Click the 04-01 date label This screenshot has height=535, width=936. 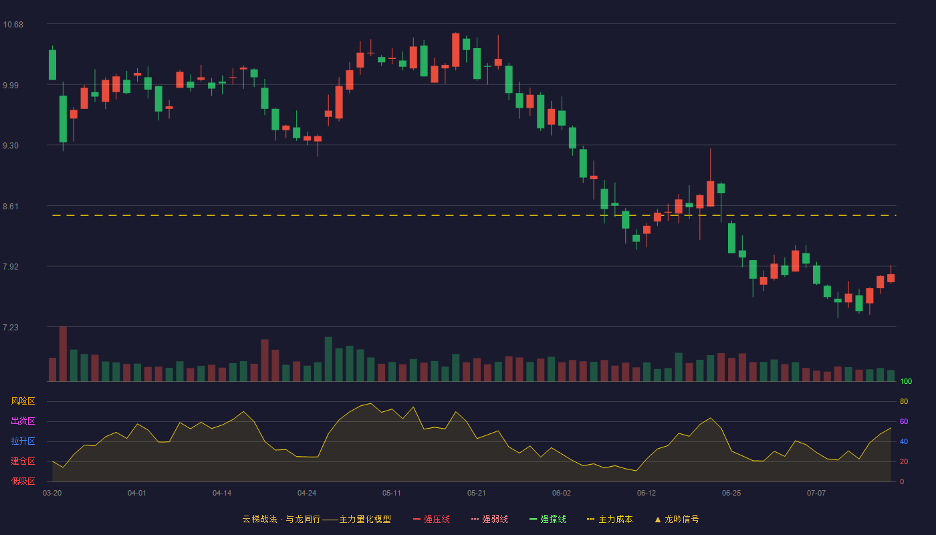[137, 493]
